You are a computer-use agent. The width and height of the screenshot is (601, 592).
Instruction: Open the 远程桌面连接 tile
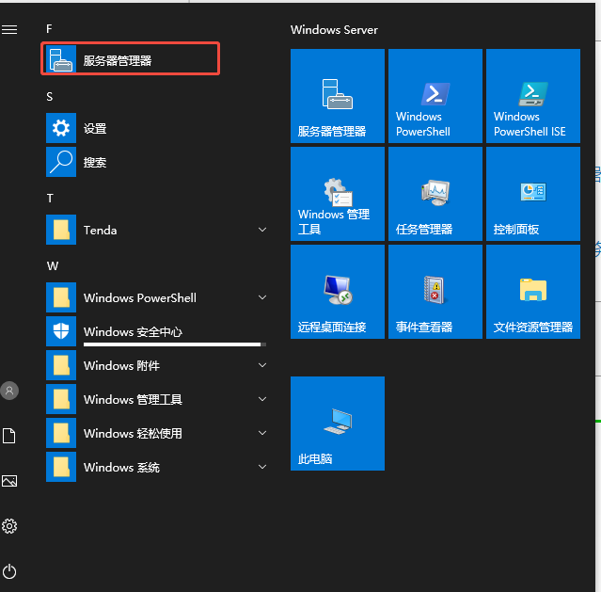(x=337, y=291)
